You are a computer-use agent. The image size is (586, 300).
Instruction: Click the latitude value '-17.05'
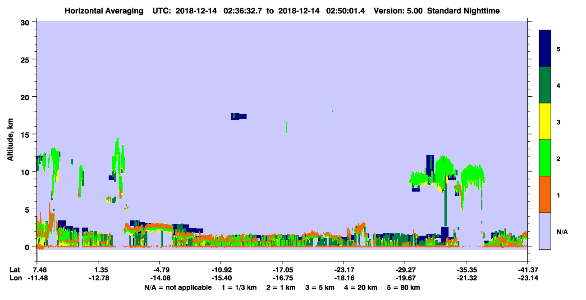[282, 270]
